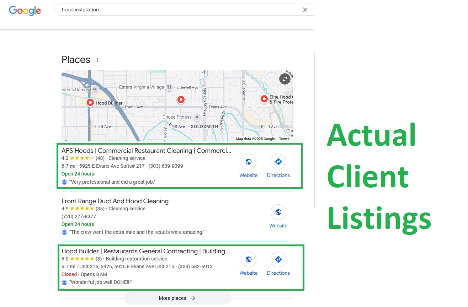Click Front Range phone (720) 277-8377
The width and height of the screenshot is (468, 307).
click(79, 216)
